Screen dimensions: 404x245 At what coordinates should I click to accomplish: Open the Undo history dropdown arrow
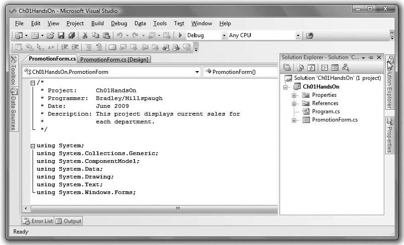pyautogui.click(x=127, y=35)
